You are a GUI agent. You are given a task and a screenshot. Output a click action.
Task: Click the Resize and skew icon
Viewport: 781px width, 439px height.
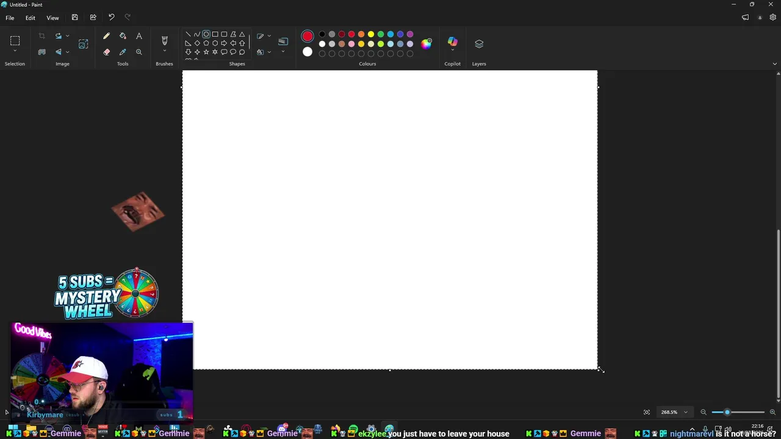84,44
